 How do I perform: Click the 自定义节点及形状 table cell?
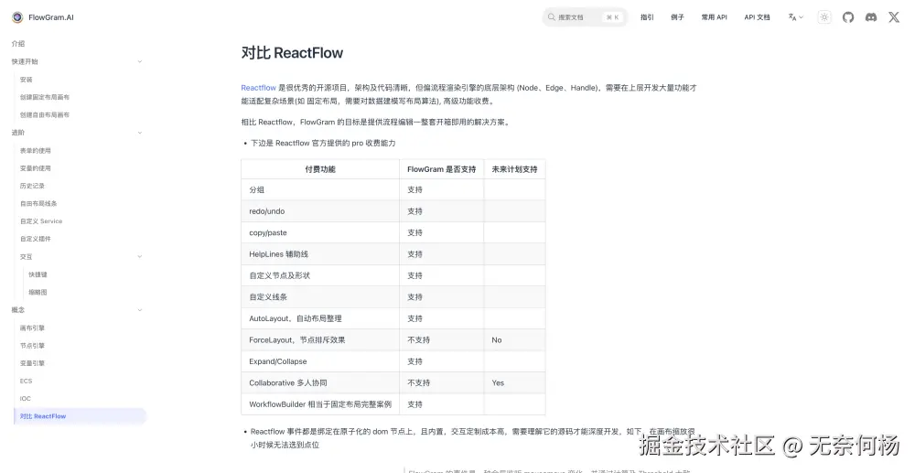[x=320, y=275]
